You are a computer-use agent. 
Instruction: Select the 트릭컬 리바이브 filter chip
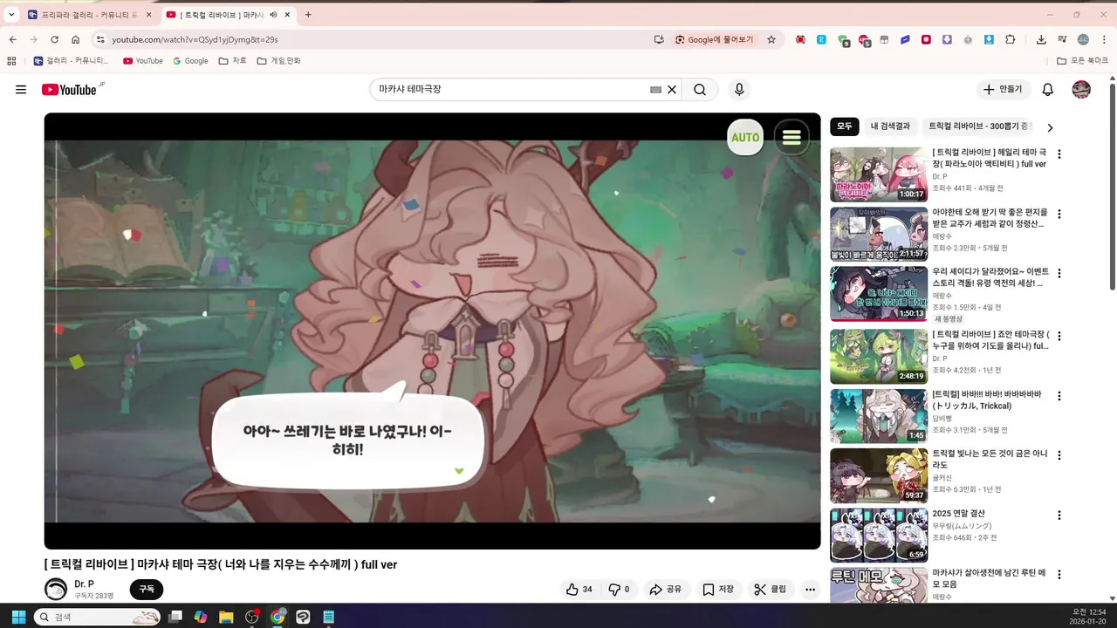pyautogui.click(x=978, y=126)
